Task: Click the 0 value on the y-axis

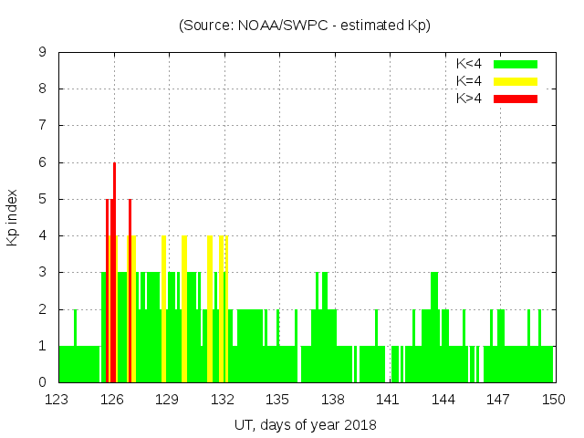Action: tap(43, 382)
